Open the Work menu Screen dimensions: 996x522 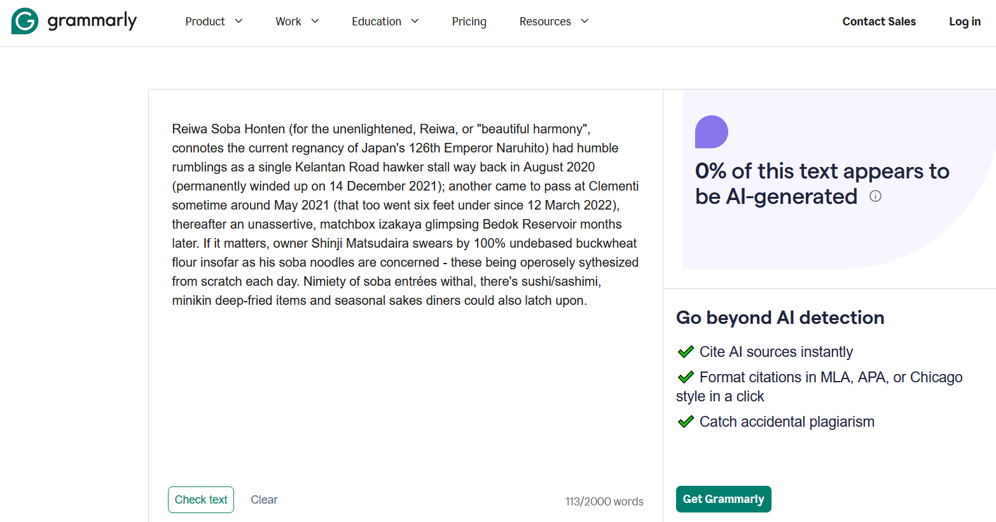coord(288,22)
